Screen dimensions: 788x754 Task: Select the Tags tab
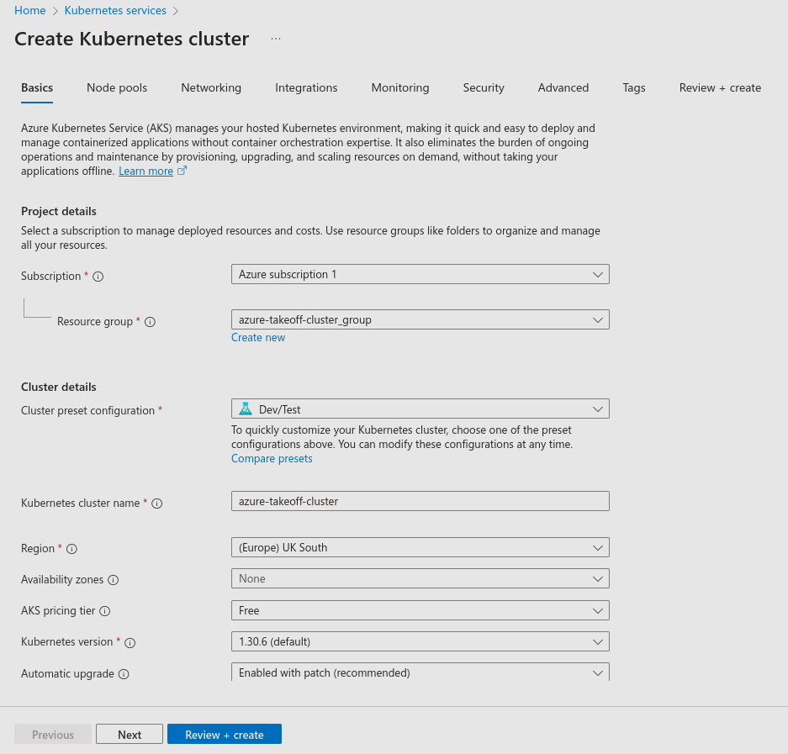point(633,87)
